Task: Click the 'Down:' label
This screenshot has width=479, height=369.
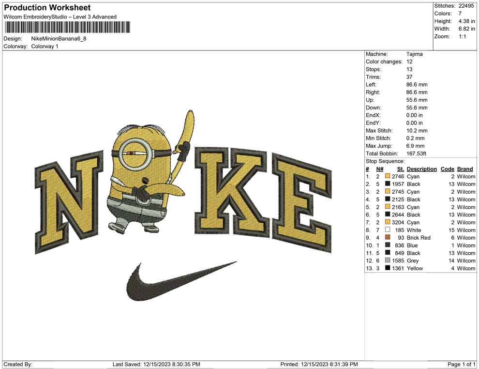Action: tap(374, 108)
